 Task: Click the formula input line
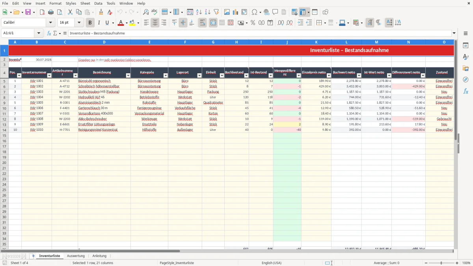click(260, 33)
